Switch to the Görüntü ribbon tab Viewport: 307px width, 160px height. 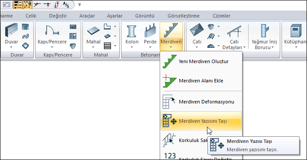[x=145, y=16]
